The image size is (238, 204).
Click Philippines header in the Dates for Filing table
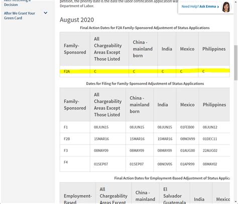pyautogui.click(x=214, y=104)
